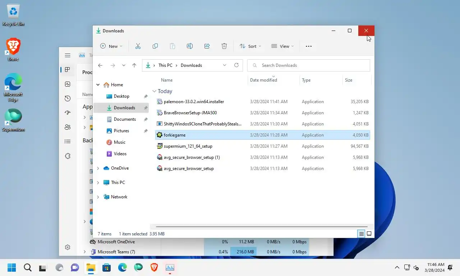This screenshot has height=276, width=460.
Task: Select Supermium desktop shortcut
Action: pyautogui.click(x=13, y=120)
